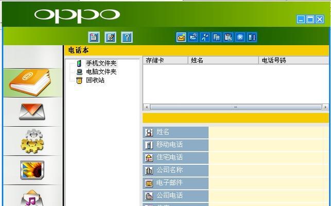Click the 移动电话 value field
Viewport: 331px width, 206px height.
[x=269, y=145]
